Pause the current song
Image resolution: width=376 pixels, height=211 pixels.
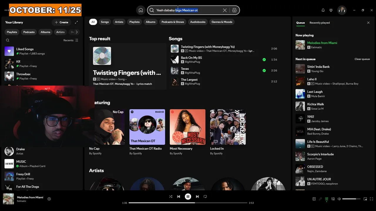[x=188, y=197]
